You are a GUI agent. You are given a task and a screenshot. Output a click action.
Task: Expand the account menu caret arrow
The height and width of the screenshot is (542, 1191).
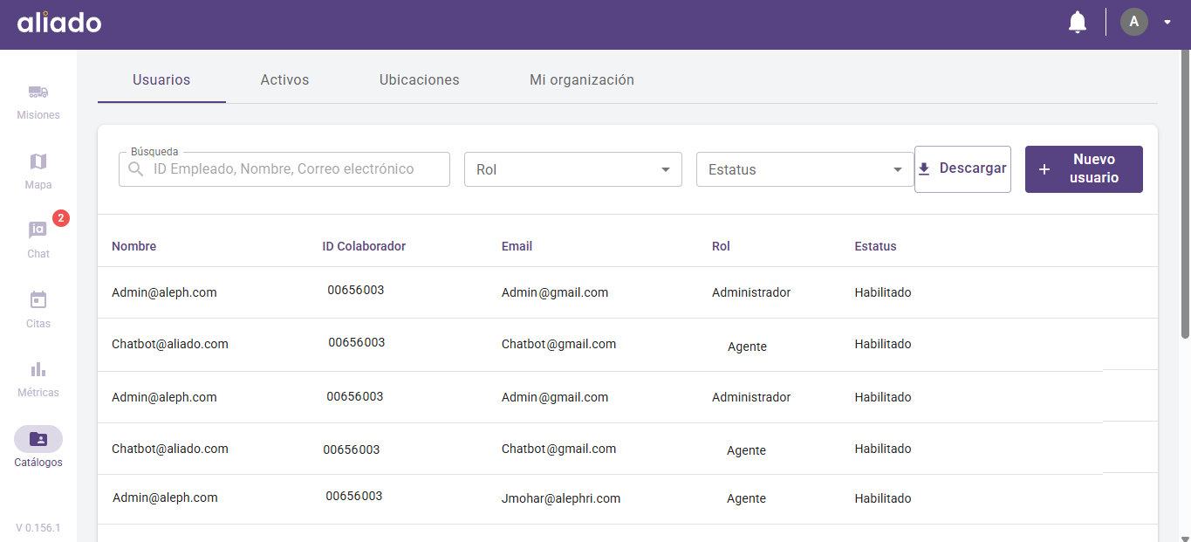1167,23
